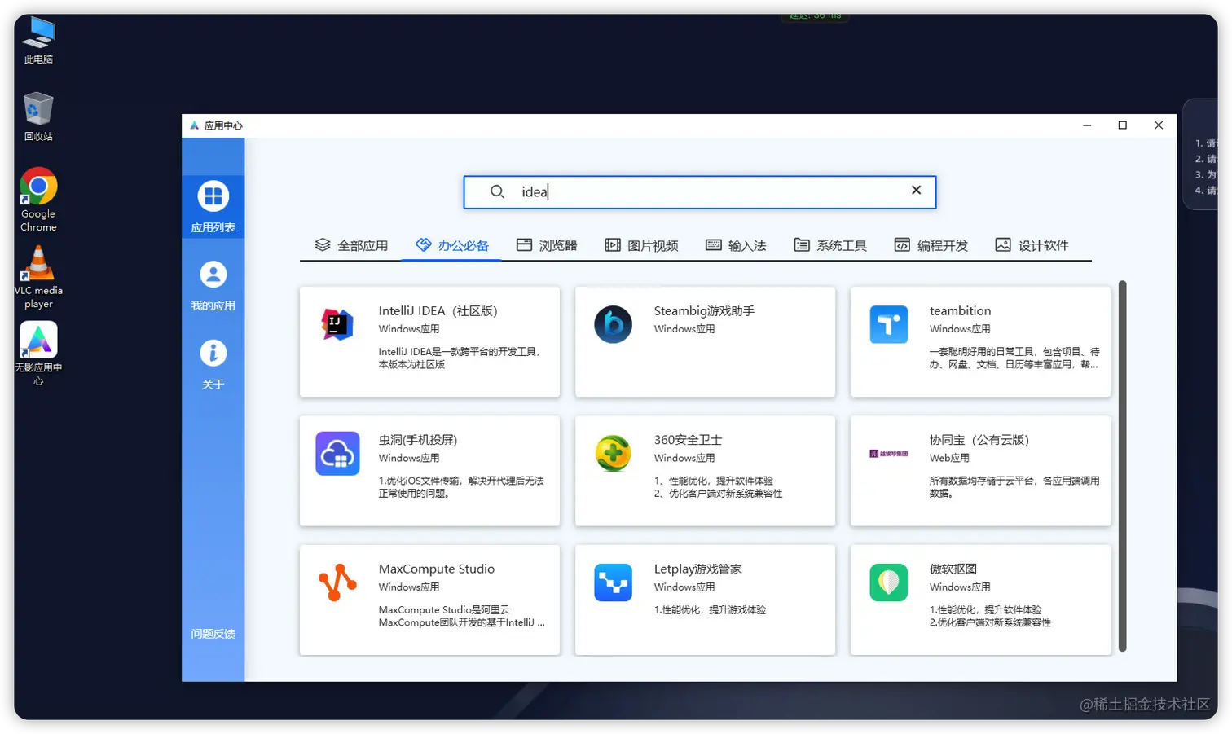Click the Steambig游戏助手 app icon
Screen dimensions: 1232x734
pyautogui.click(x=613, y=324)
